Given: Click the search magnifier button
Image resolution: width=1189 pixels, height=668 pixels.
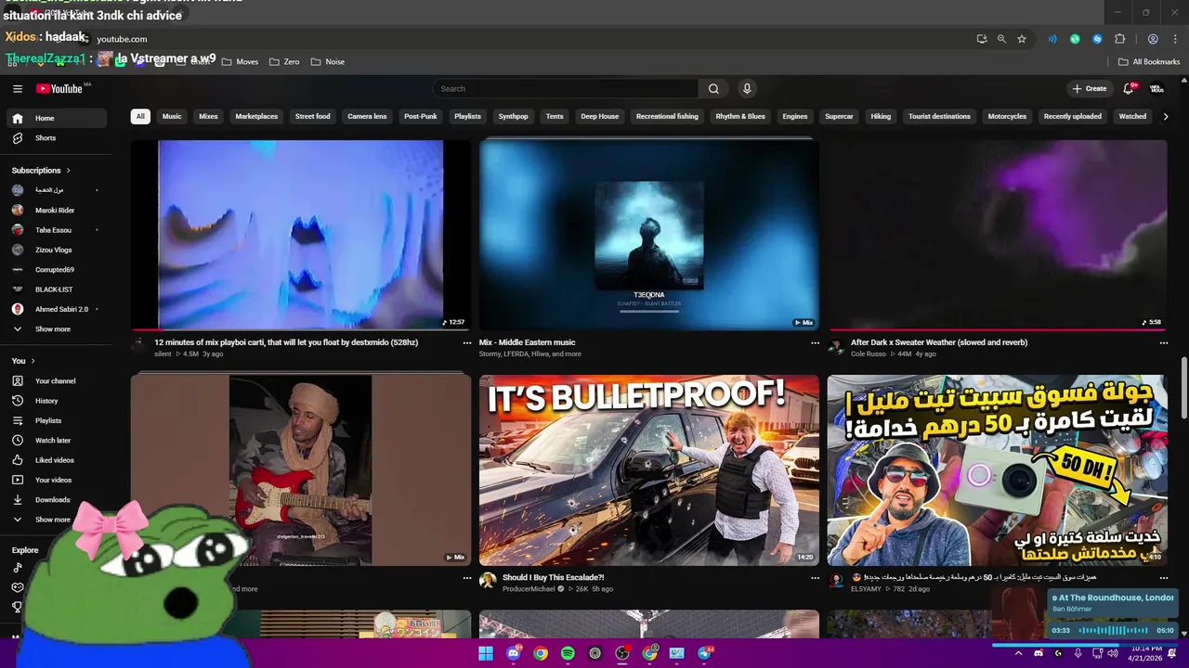Looking at the screenshot, I should pyautogui.click(x=713, y=89).
